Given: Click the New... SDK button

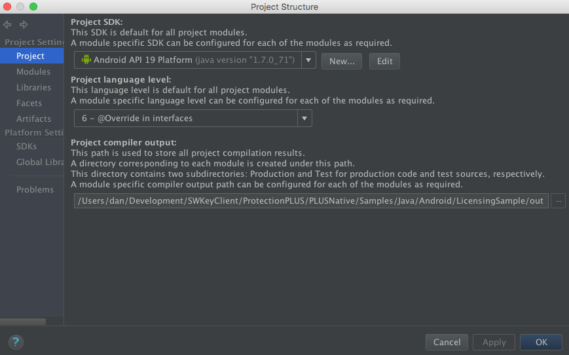Looking at the screenshot, I should [342, 61].
